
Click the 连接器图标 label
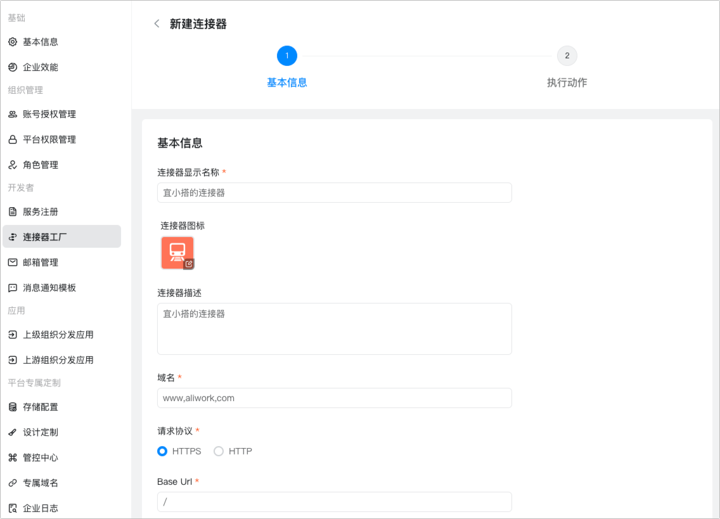(183, 226)
